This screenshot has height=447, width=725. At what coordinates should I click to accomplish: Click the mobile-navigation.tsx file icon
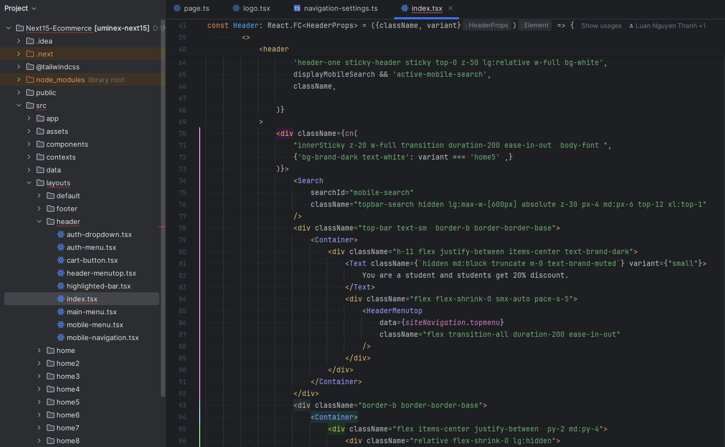[x=61, y=338]
